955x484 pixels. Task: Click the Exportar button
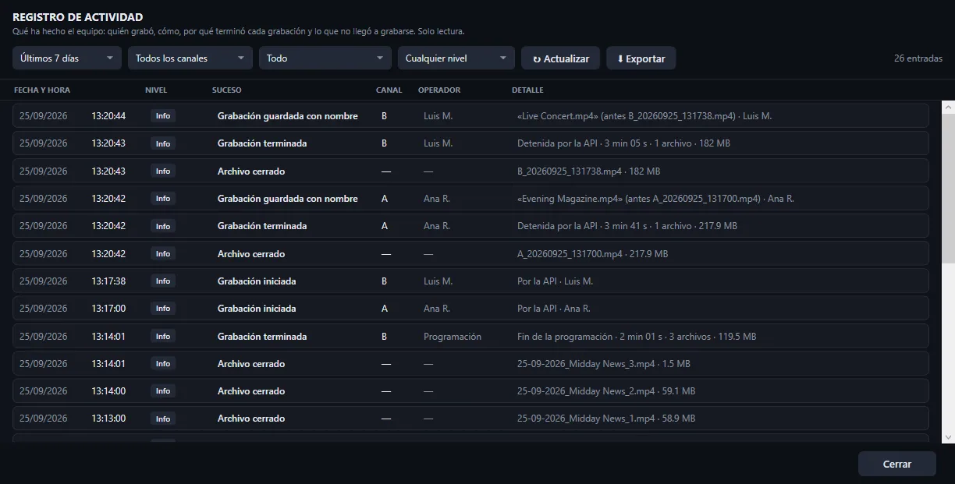pos(641,58)
